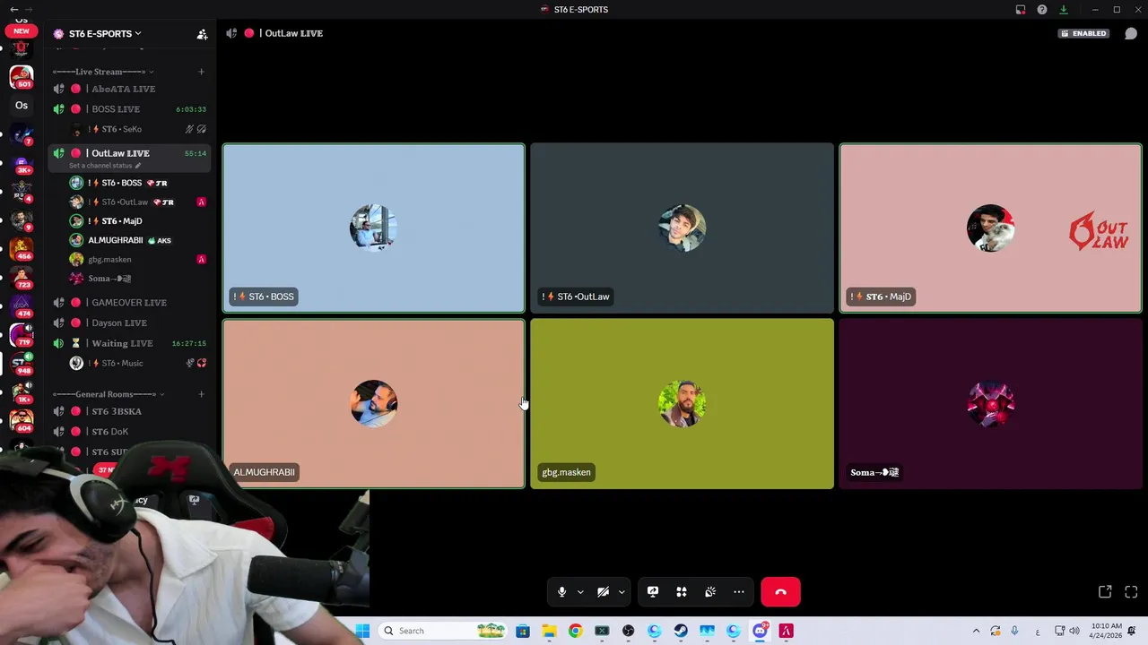This screenshot has width=1148, height=645.
Task: Select gbg.masken in the member list
Action: point(139,259)
